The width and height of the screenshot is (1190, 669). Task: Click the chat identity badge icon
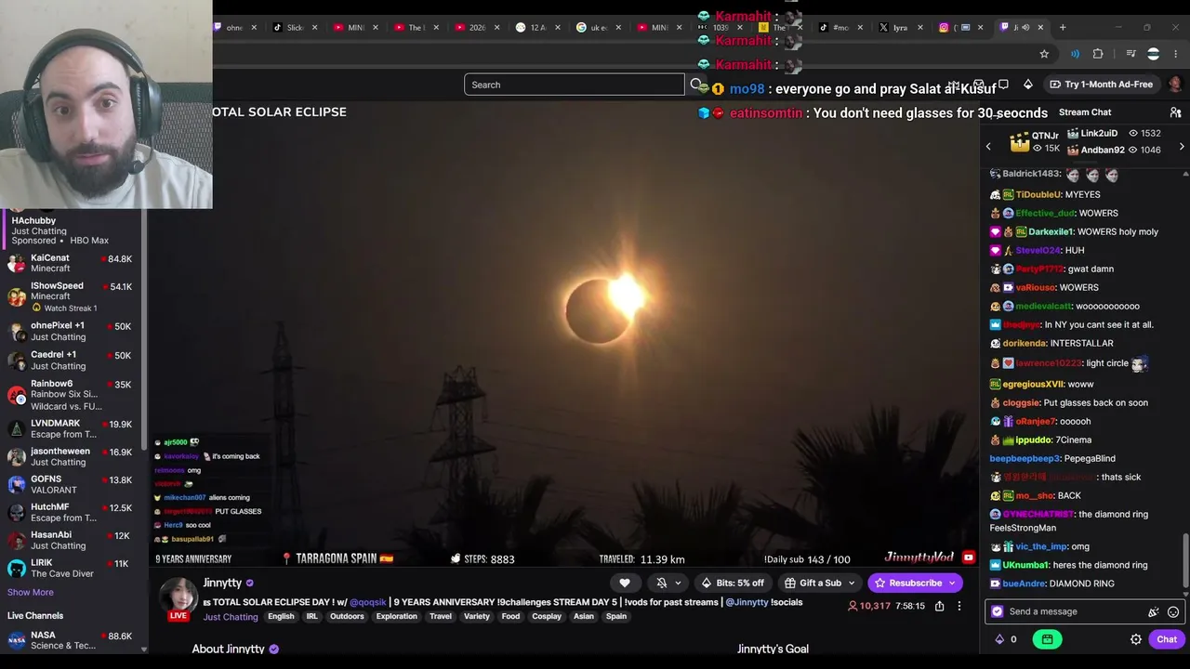coord(998,611)
